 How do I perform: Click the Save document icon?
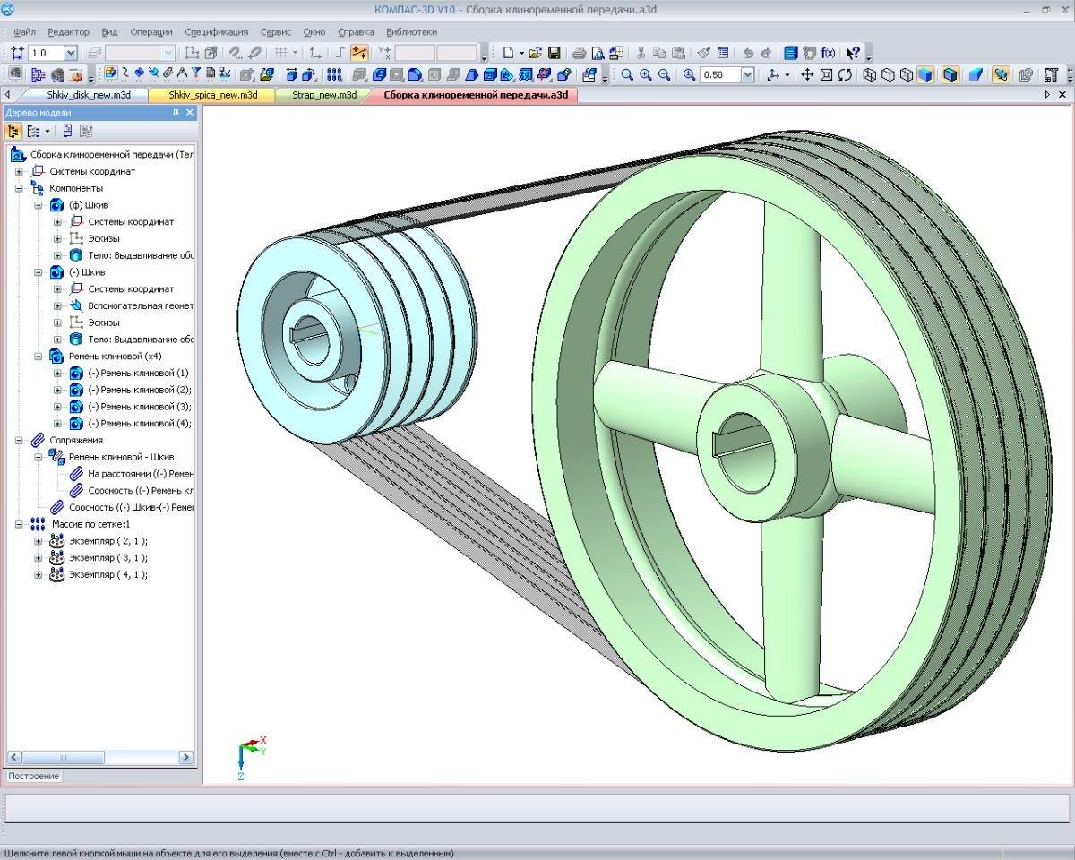pyautogui.click(x=554, y=53)
